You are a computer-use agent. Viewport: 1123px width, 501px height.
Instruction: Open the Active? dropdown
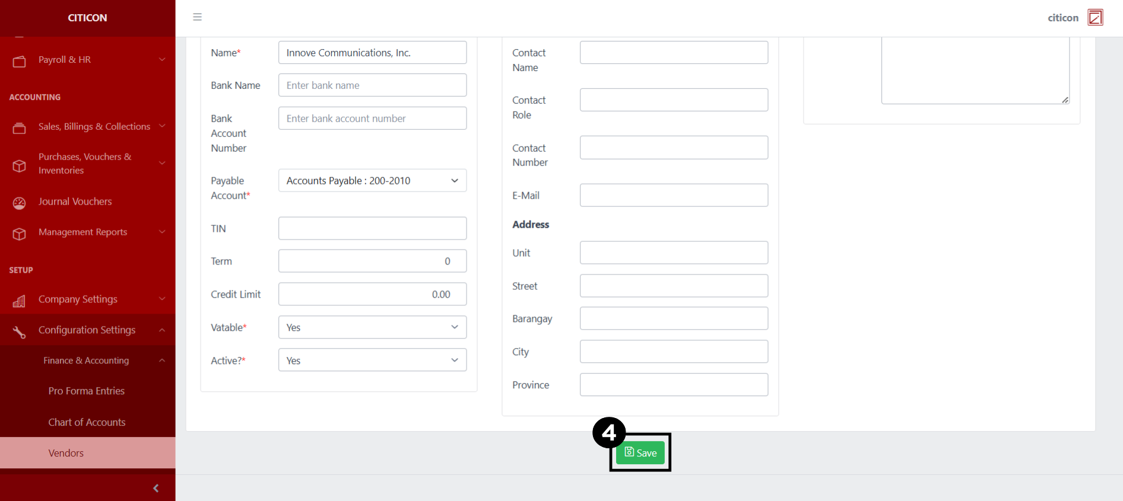(x=372, y=360)
